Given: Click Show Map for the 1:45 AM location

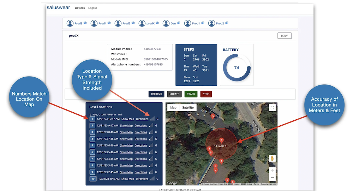Looking at the screenshot, I should [x=128, y=179].
